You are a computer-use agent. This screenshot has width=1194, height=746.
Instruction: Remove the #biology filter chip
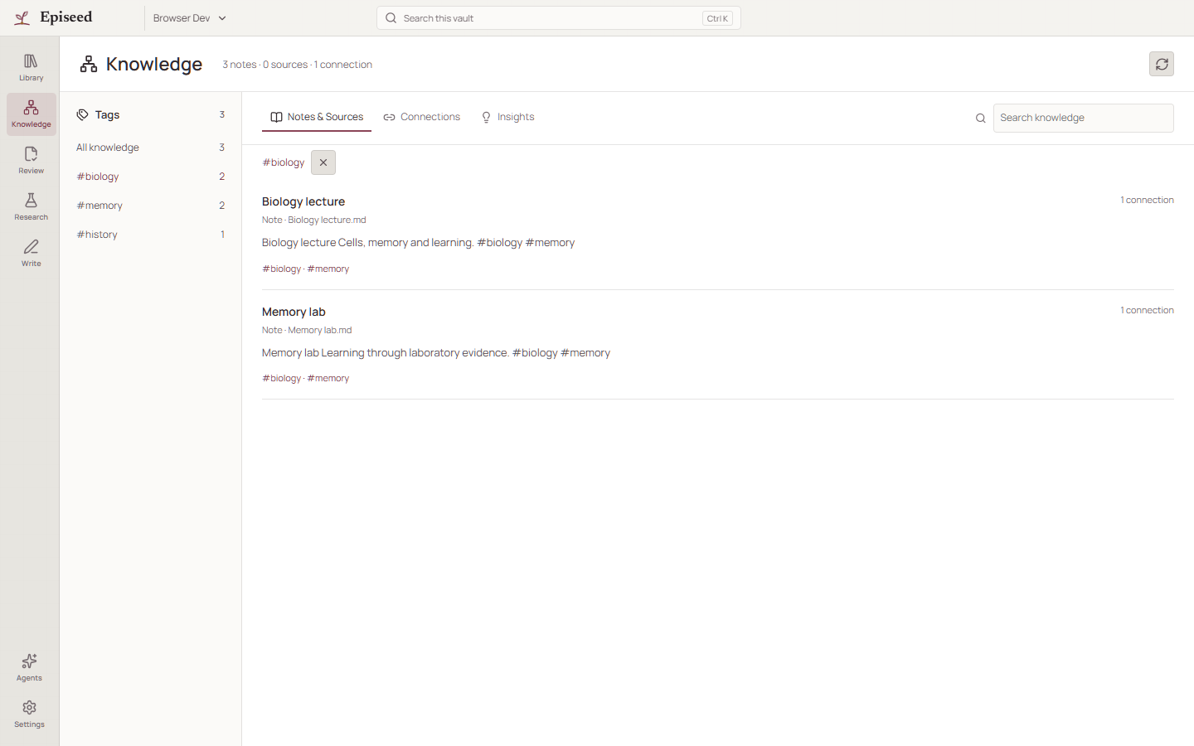pos(323,162)
